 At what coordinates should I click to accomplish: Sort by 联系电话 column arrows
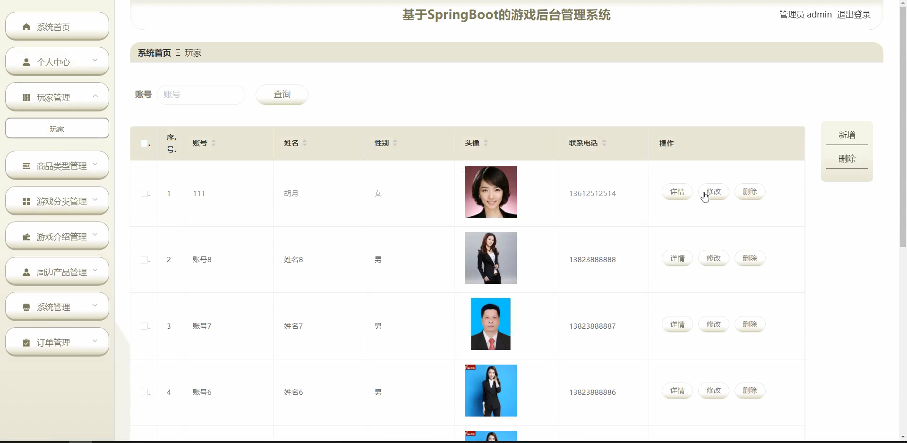[604, 143]
